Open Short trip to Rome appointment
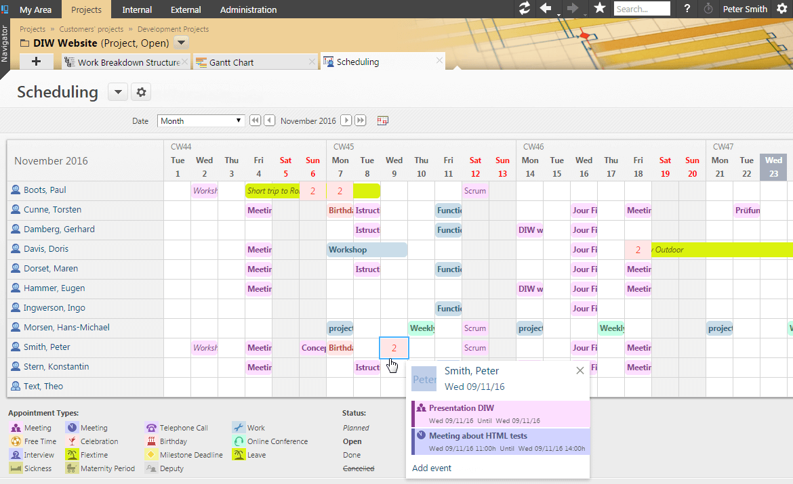Image resolution: width=793 pixels, height=484 pixels. point(272,191)
